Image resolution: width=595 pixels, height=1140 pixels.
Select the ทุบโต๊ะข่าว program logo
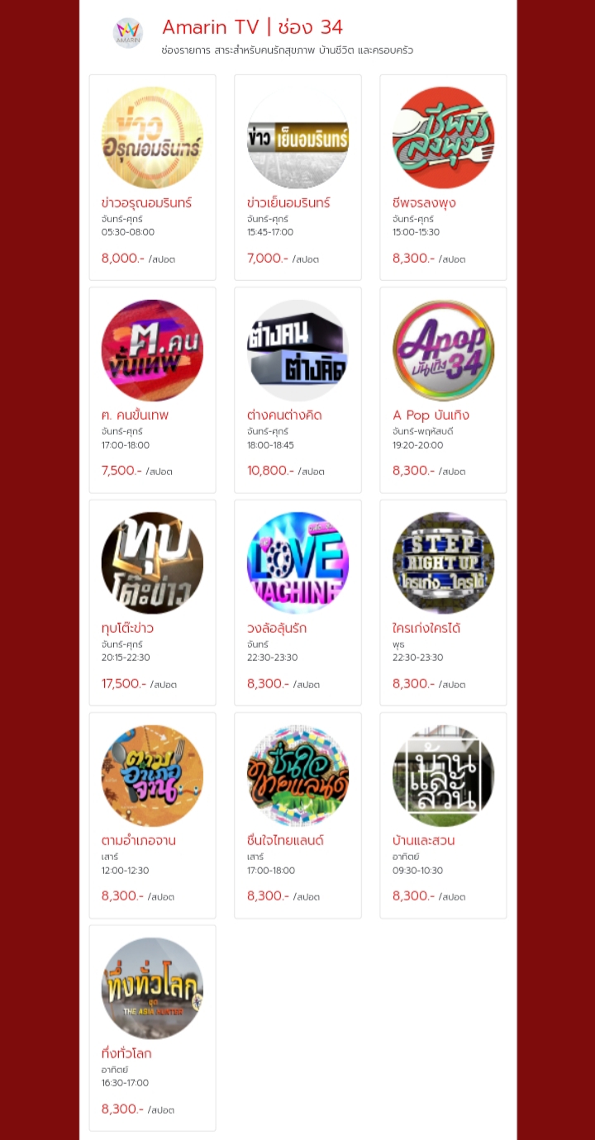(x=152, y=563)
